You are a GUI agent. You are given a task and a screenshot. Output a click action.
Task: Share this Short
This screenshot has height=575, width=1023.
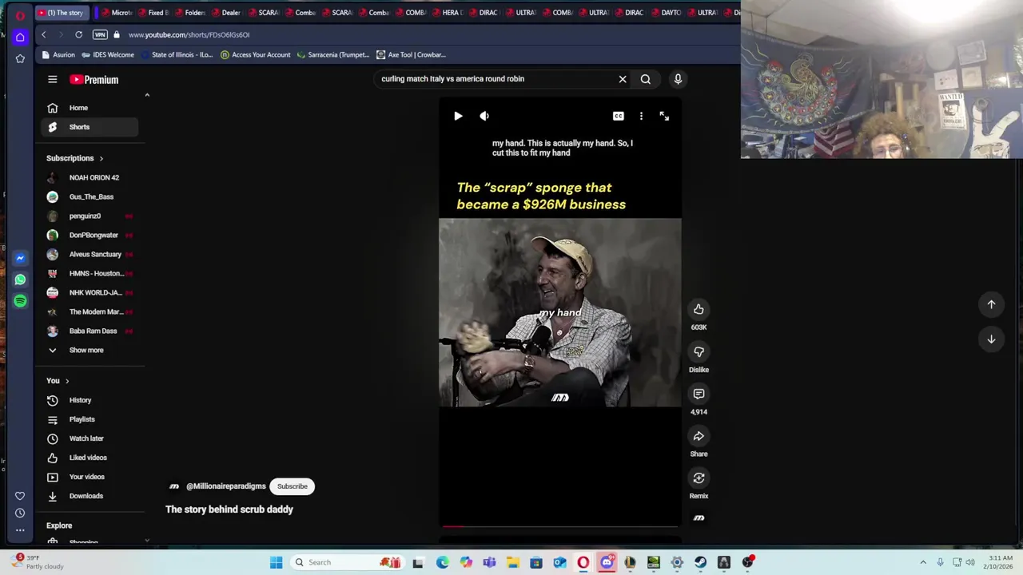coord(699,436)
